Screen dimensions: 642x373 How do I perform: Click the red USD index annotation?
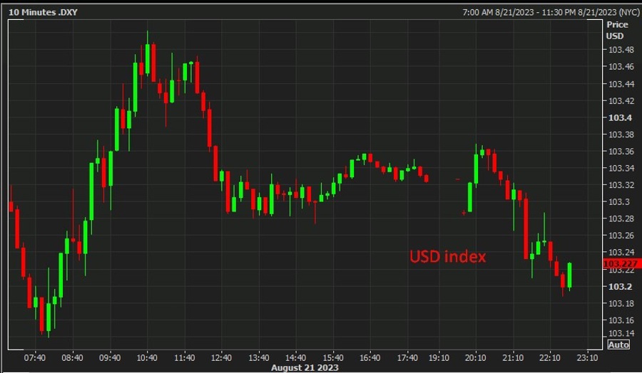[x=448, y=256]
